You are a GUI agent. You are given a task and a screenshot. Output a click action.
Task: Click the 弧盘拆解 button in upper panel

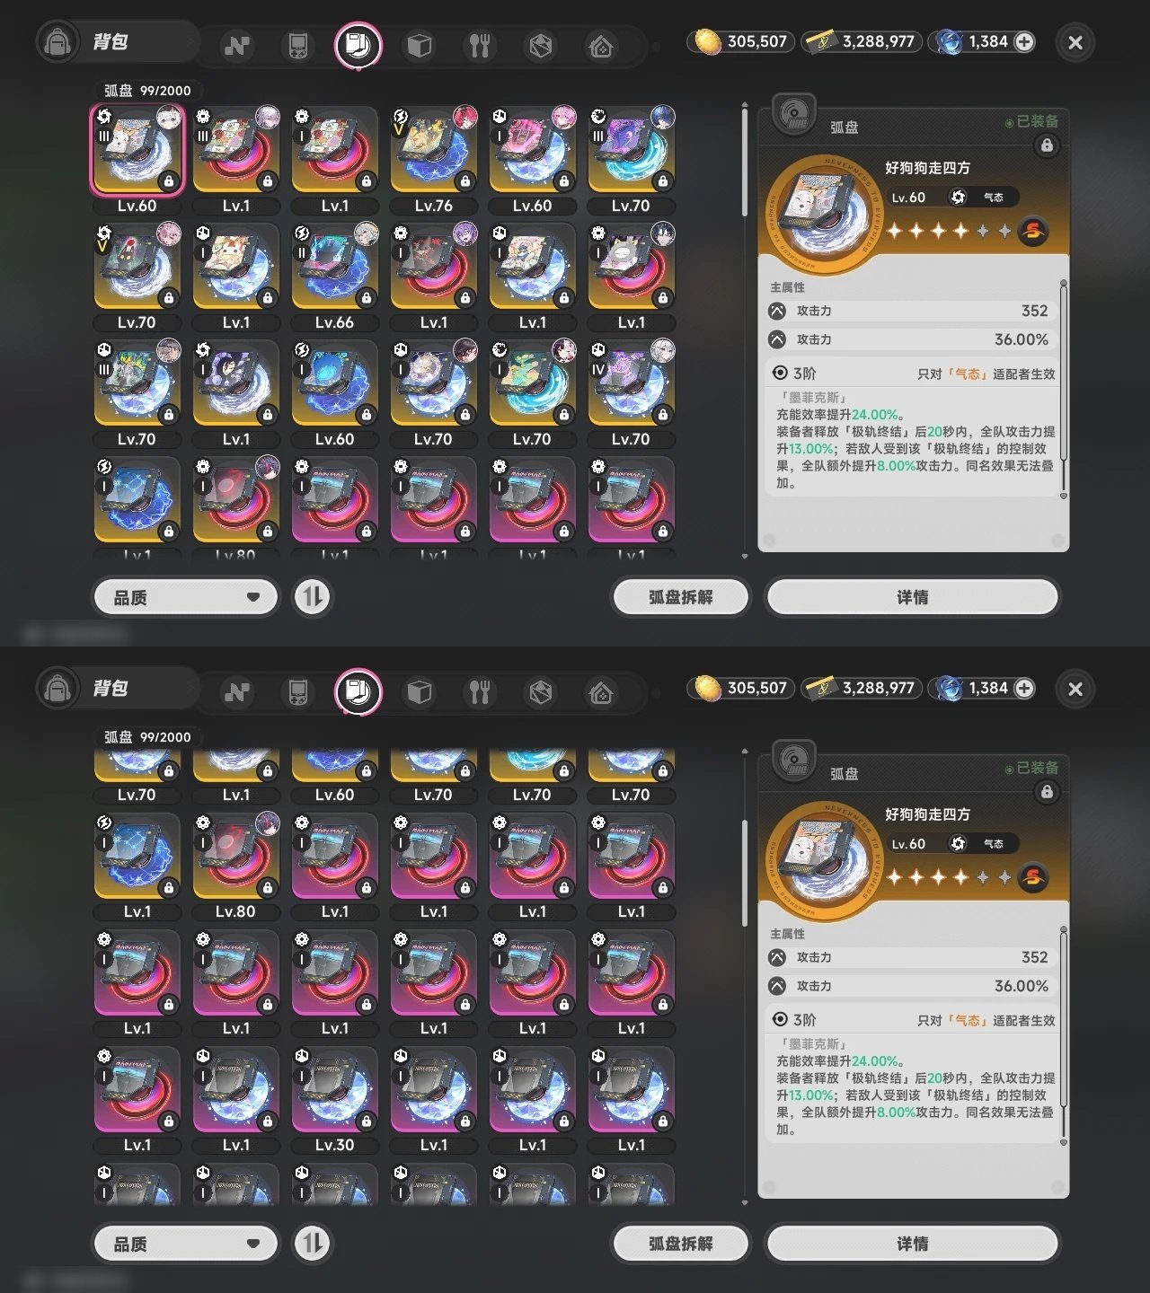680,597
